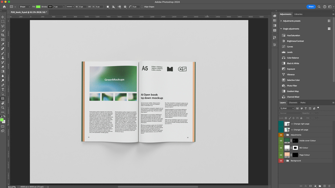Show the Change left page layer
Image resolution: width=335 pixels, height=188 pixels.
coord(281,129)
